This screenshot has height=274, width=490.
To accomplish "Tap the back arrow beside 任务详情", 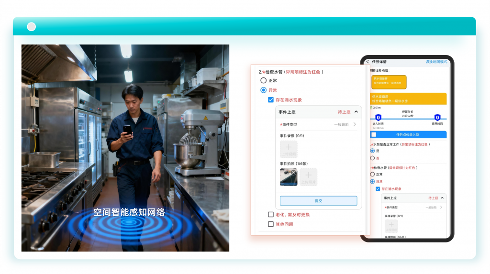I will pyautogui.click(x=367, y=62).
